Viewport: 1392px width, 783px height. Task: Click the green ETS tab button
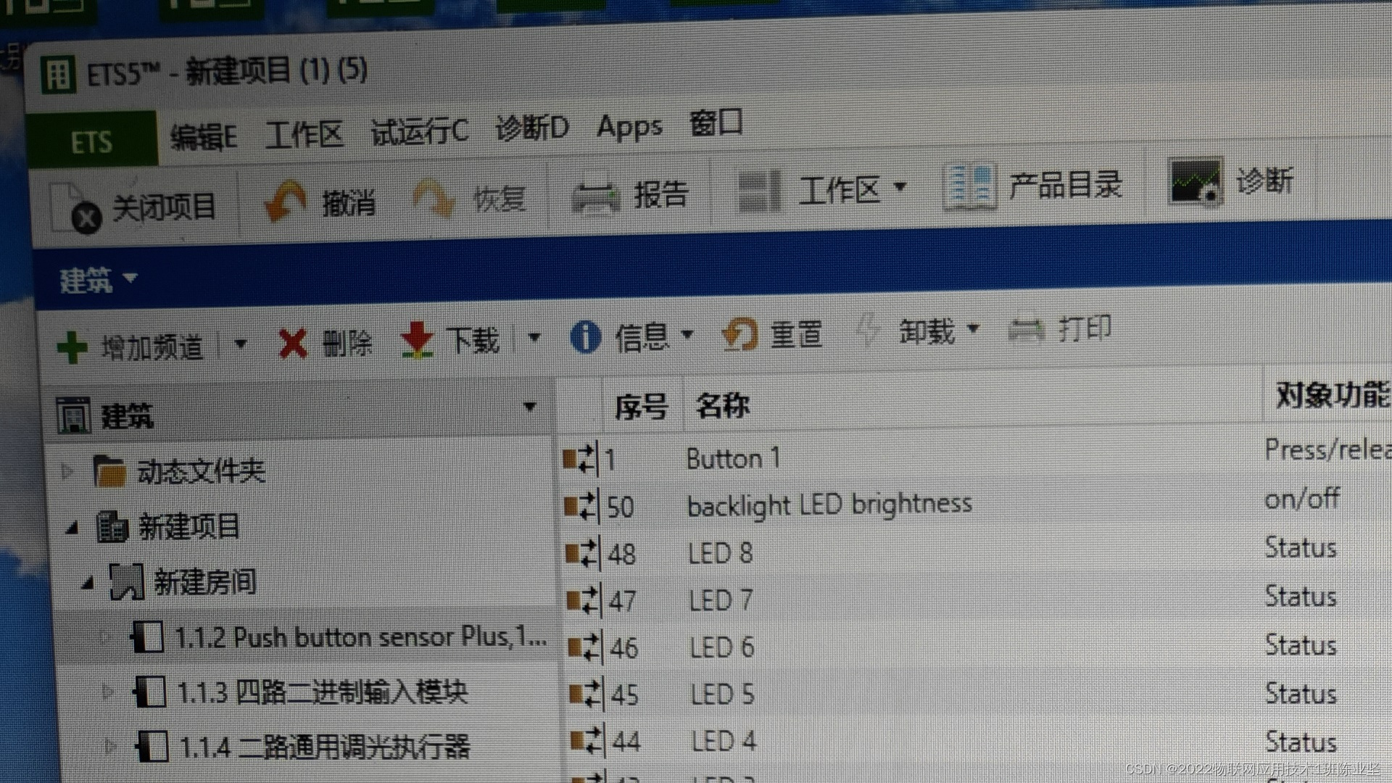(x=91, y=141)
